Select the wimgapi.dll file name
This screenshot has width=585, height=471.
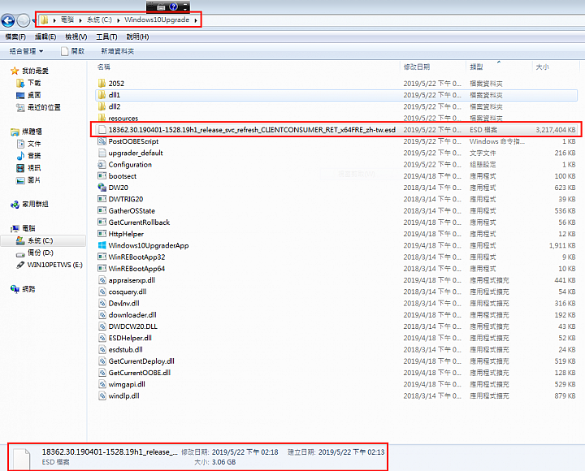tap(127, 384)
